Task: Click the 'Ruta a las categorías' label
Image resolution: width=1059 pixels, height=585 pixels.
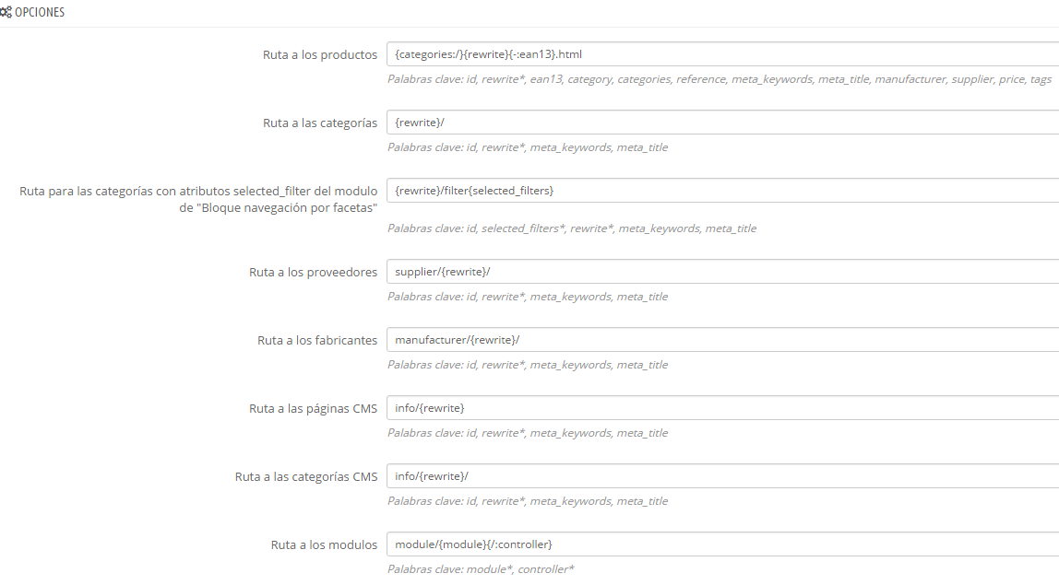Action: (320, 123)
